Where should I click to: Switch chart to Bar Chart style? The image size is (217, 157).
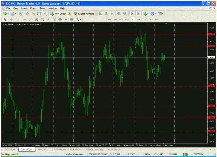point(100,14)
